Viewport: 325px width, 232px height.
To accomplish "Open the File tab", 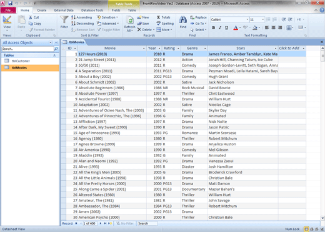I will point(8,10).
